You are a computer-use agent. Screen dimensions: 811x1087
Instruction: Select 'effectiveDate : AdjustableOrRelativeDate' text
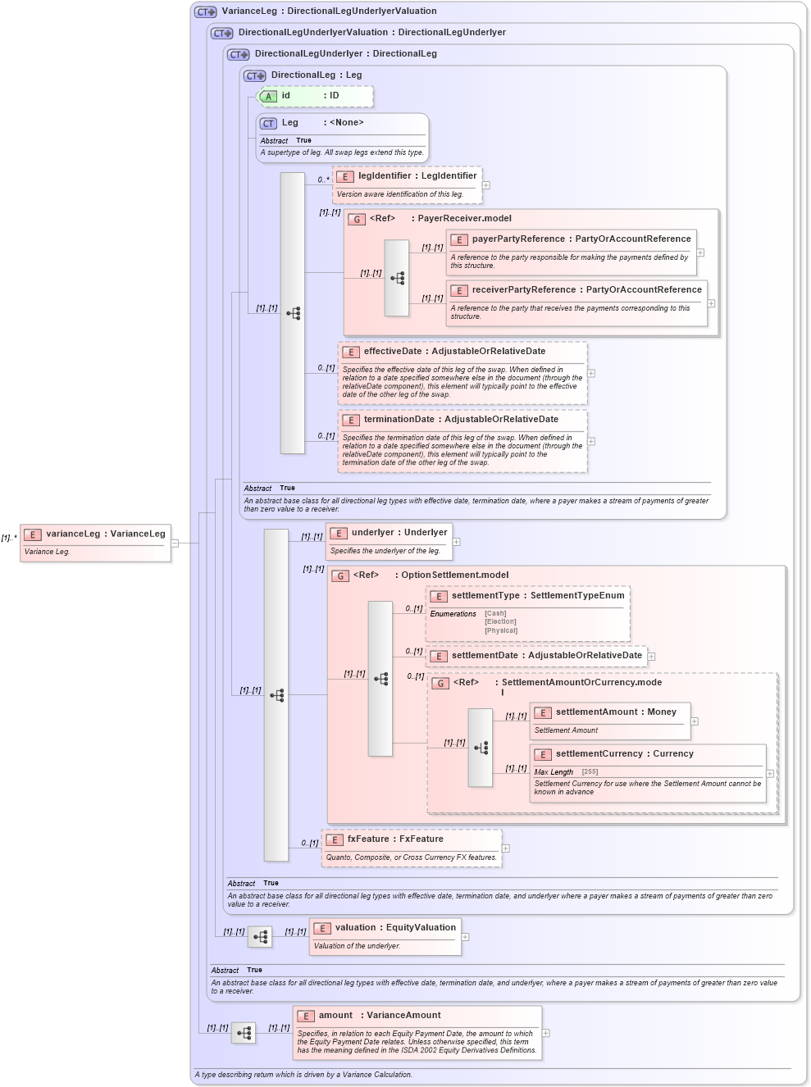[455, 352]
